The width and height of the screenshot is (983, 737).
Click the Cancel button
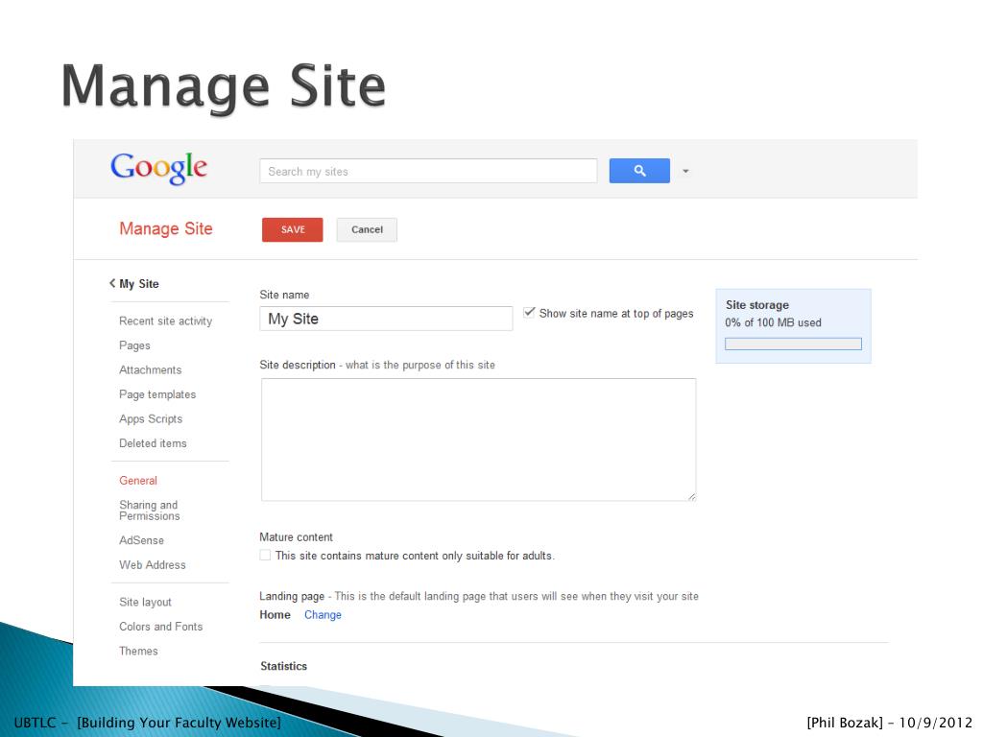[367, 229]
